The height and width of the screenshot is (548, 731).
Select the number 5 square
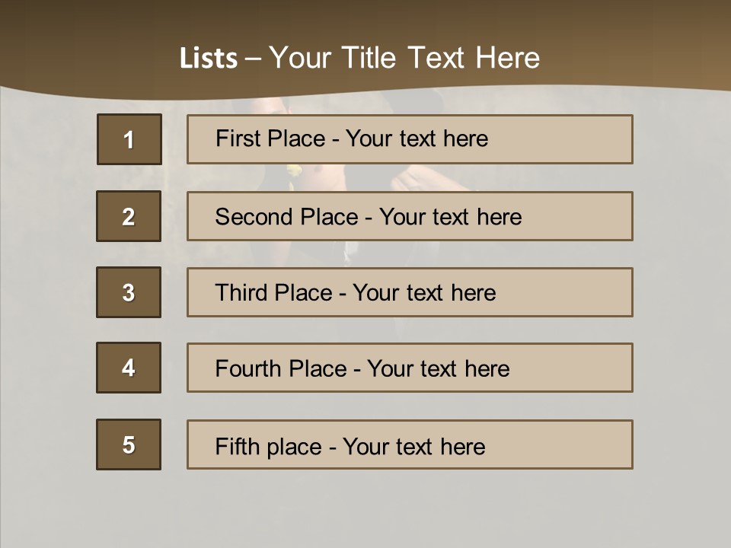(129, 444)
